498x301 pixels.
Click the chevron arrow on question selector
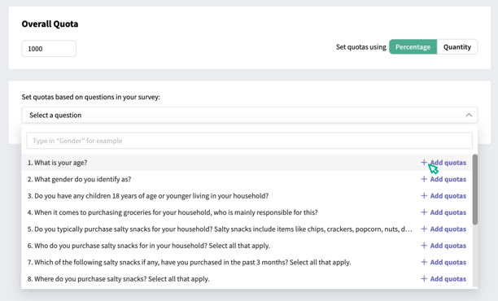click(469, 115)
